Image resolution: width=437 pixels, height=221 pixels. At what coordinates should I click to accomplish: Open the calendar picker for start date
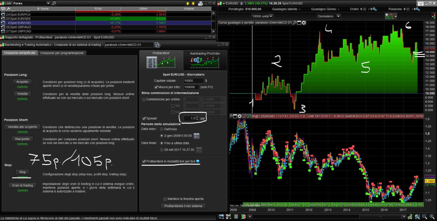[x=196, y=136]
